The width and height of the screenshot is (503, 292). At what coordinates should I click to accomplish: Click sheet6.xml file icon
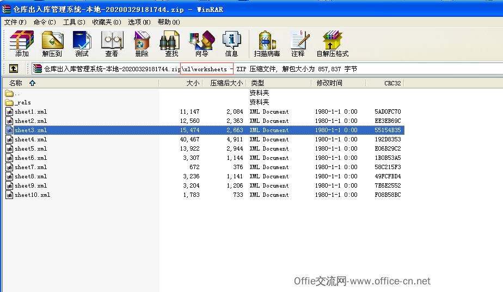9,158
